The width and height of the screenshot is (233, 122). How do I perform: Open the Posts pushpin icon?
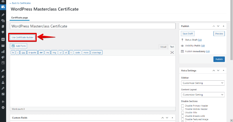3,15
